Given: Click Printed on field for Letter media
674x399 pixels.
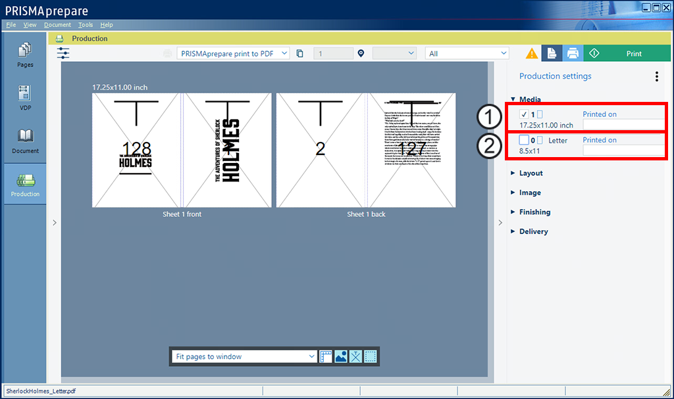Looking at the screenshot, I should pos(623,151).
